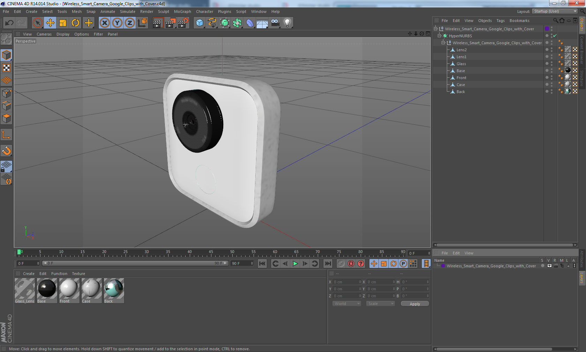Collapse the HyperNURBS tree node
The image size is (586, 352).
[439, 36]
